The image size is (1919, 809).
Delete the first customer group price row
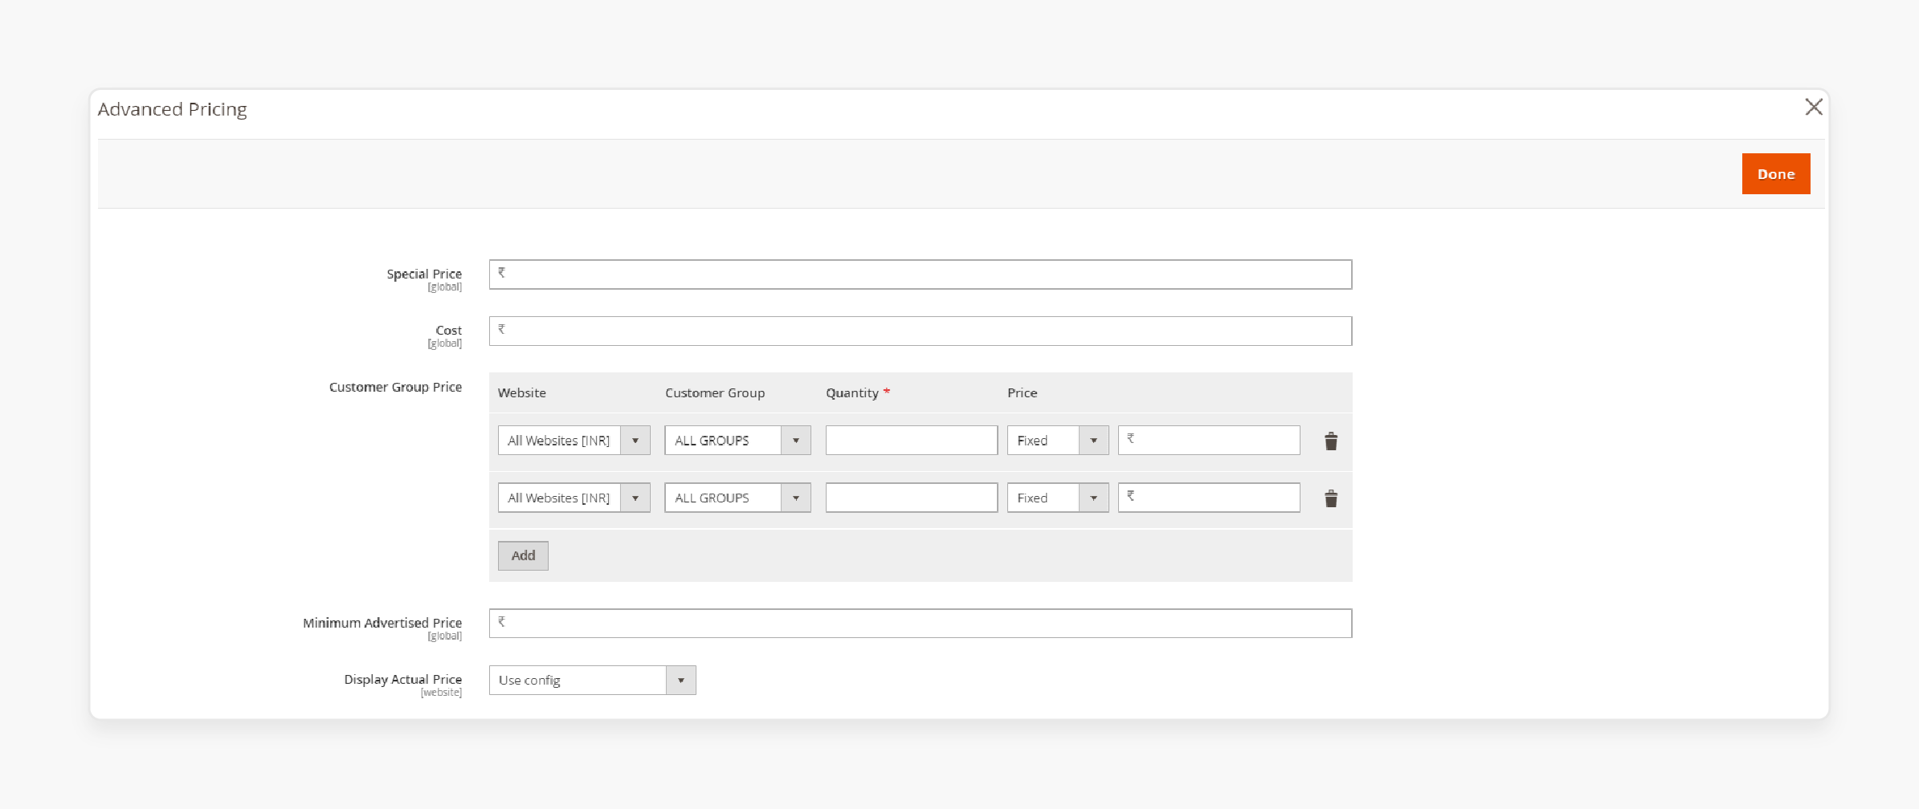[1331, 441]
